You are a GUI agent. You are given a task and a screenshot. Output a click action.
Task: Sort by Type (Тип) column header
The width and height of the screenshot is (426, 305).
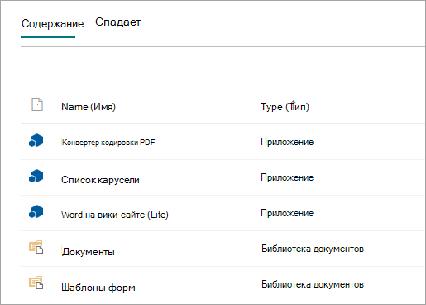pos(285,107)
